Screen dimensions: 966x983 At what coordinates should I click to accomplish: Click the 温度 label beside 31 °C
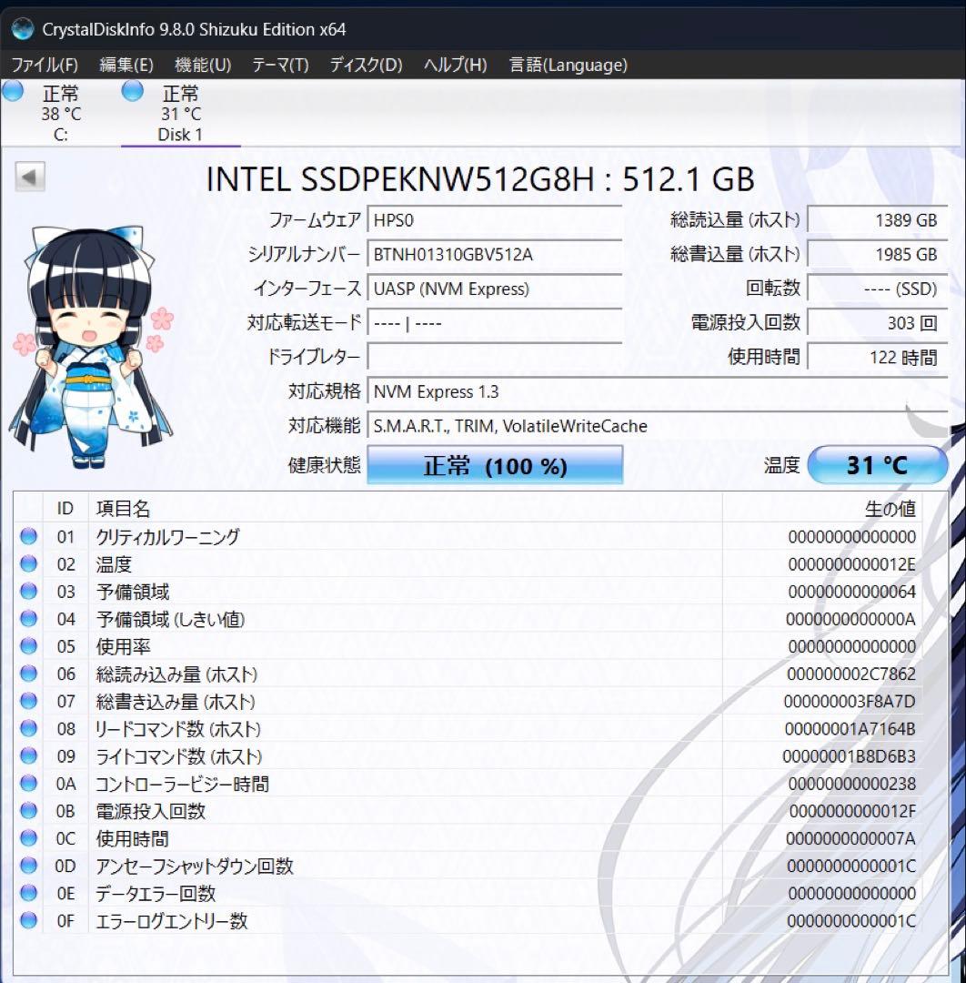(781, 465)
